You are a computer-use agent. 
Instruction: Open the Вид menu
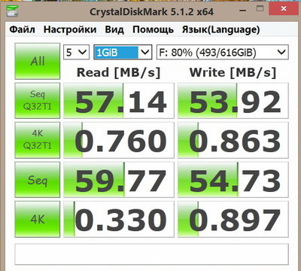pyautogui.click(x=114, y=29)
